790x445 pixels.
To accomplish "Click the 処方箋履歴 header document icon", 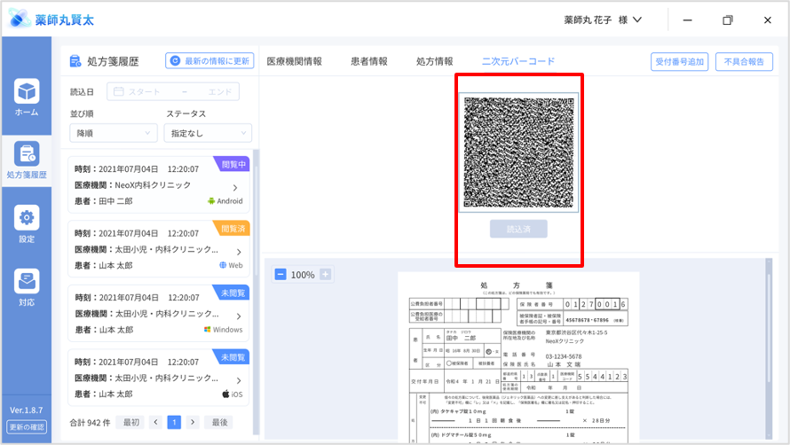I will [75, 61].
